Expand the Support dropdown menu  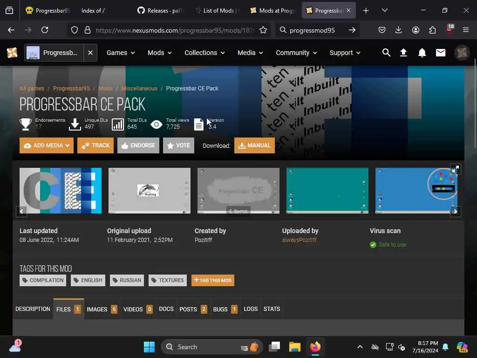click(x=345, y=53)
